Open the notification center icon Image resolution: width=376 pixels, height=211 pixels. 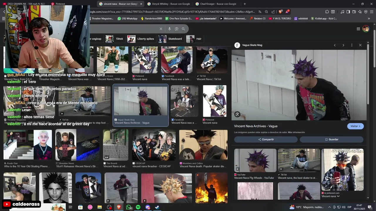(x=370, y=207)
